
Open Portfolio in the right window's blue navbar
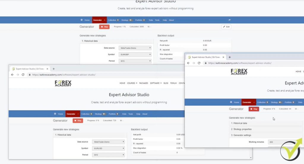point(289,102)
